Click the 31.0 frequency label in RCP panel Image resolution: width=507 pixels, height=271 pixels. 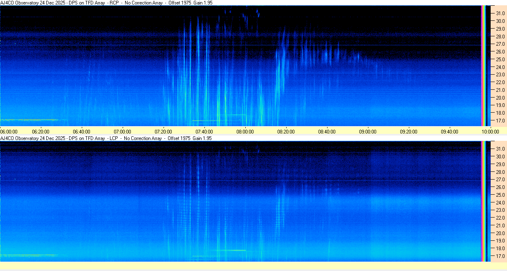(x=500, y=13)
